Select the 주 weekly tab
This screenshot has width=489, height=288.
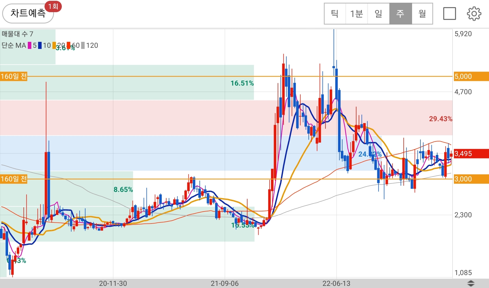[400, 13]
